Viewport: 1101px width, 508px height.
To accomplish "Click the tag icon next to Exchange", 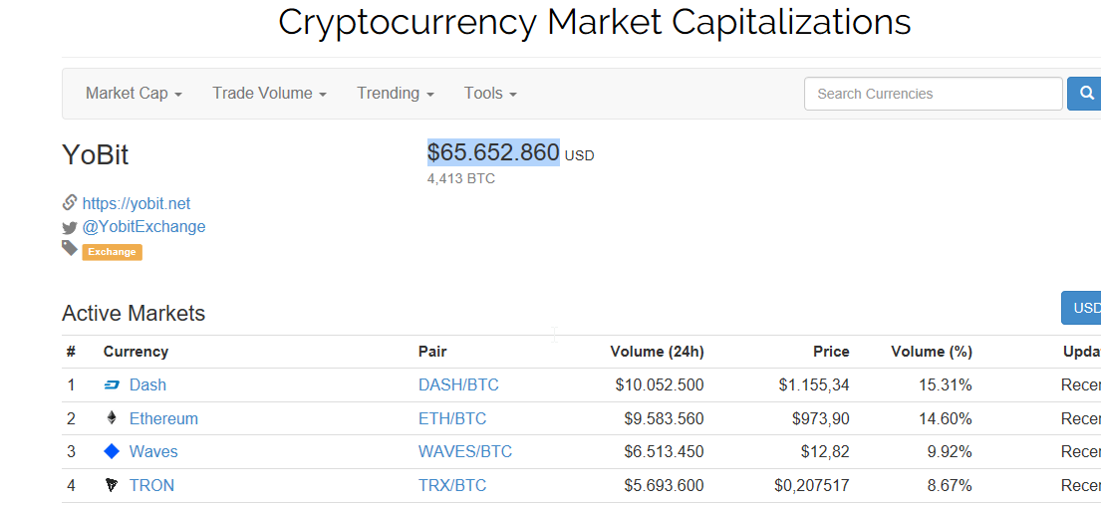I will click(69, 248).
